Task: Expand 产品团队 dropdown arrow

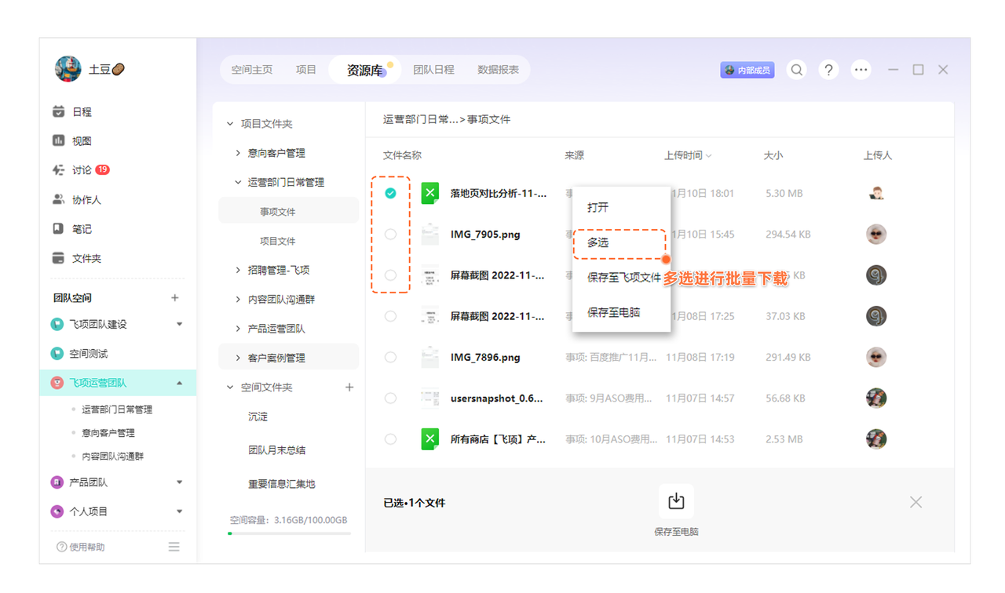Action: [179, 482]
